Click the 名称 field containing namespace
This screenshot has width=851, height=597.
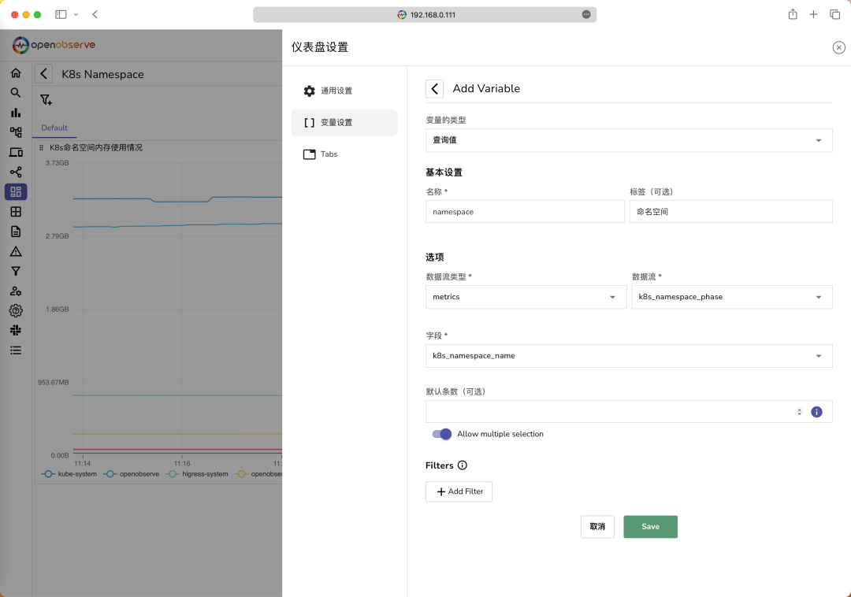pyautogui.click(x=525, y=212)
